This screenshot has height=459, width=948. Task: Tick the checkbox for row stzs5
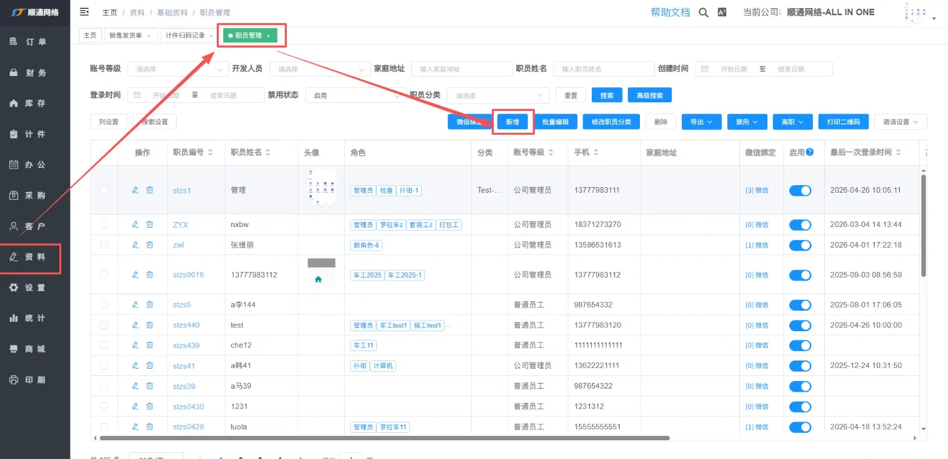(x=104, y=304)
